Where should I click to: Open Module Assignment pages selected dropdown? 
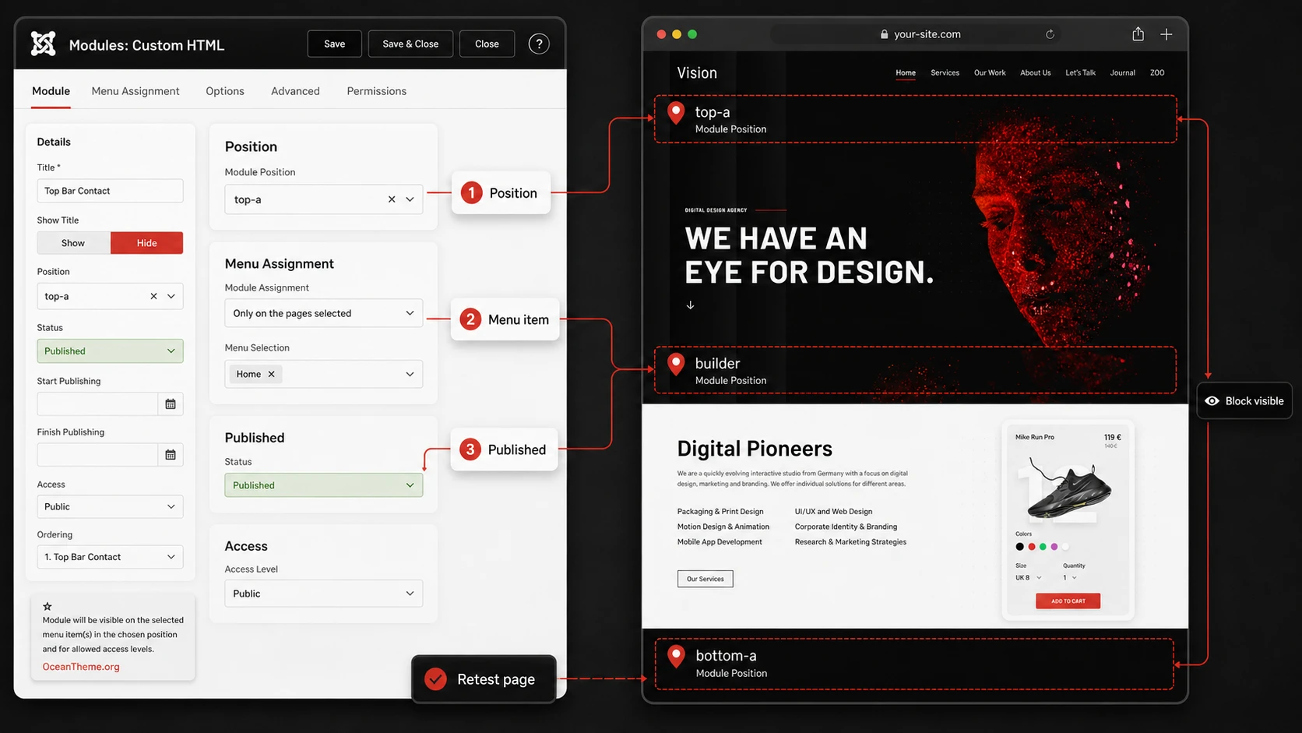(324, 313)
